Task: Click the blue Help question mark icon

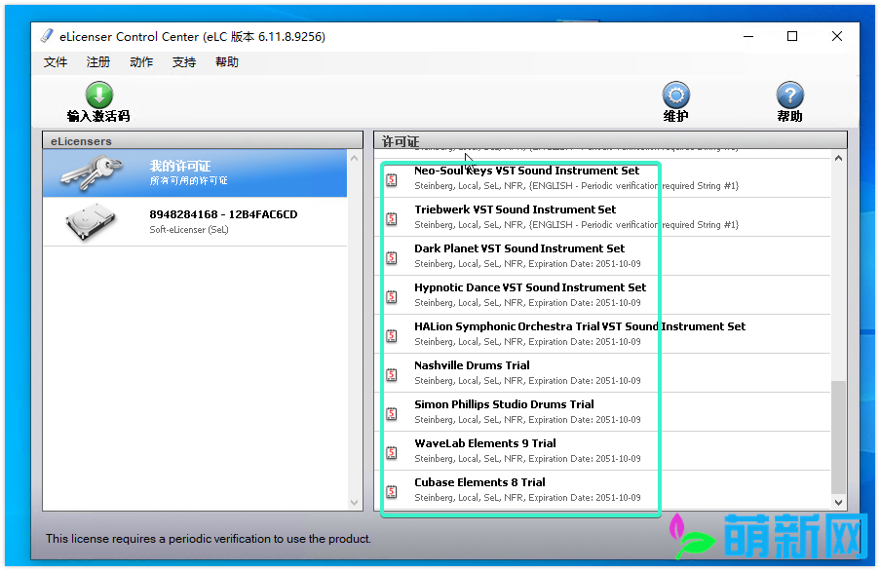Action: point(789,95)
